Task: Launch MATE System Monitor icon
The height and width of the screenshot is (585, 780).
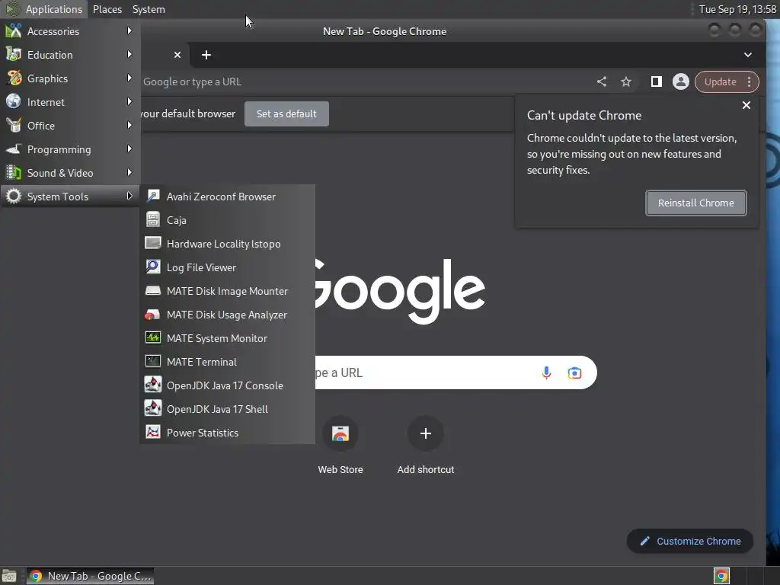Action: (152, 337)
